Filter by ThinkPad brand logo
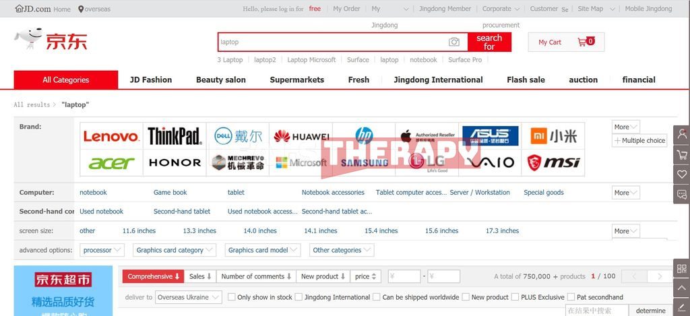The image size is (690, 316). point(175,136)
